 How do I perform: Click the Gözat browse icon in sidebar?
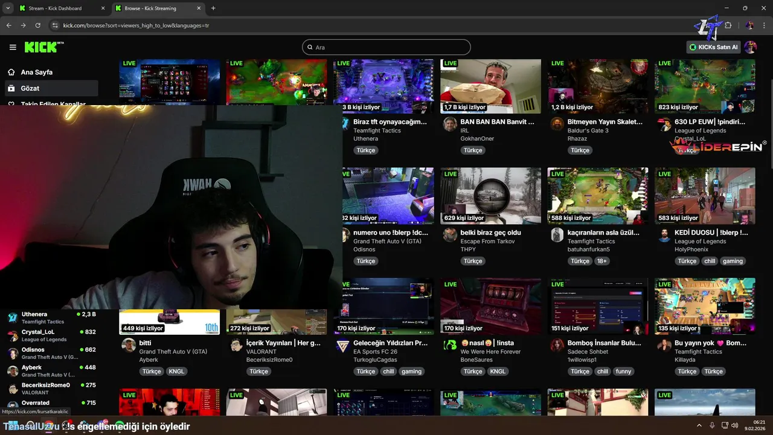[x=11, y=88]
